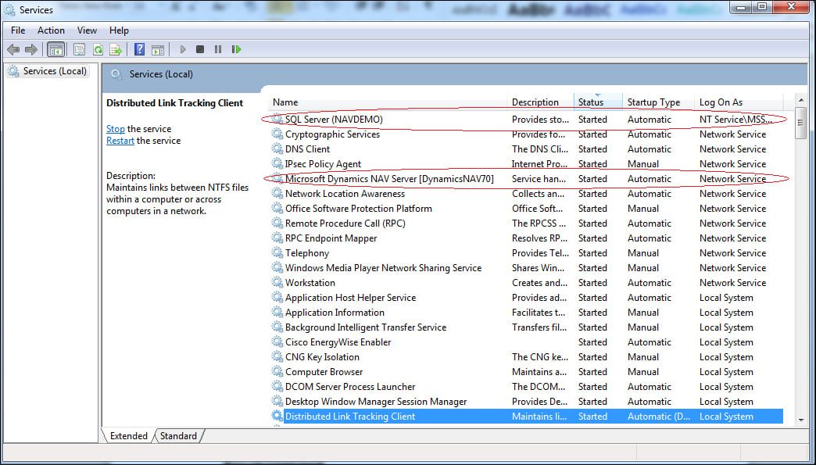Switch to the Standard tab

[178, 436]
